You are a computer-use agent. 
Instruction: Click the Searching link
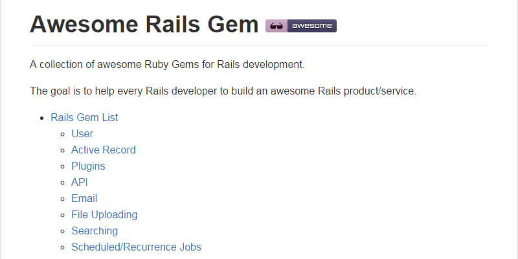pos(95,231)
